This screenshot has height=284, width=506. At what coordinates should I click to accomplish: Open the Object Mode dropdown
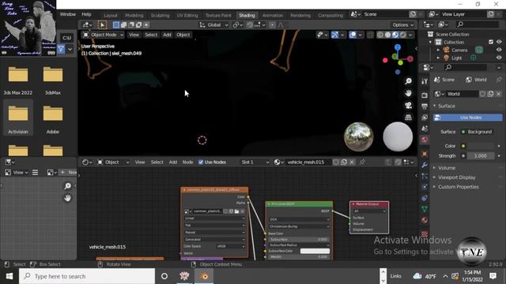pos(104,35)
